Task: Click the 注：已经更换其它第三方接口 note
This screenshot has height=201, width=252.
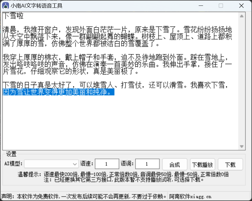Action: click(124, 180)
